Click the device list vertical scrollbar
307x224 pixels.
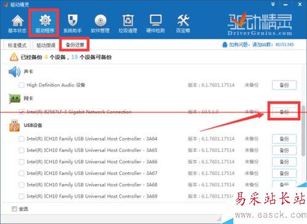click(303, 131)
